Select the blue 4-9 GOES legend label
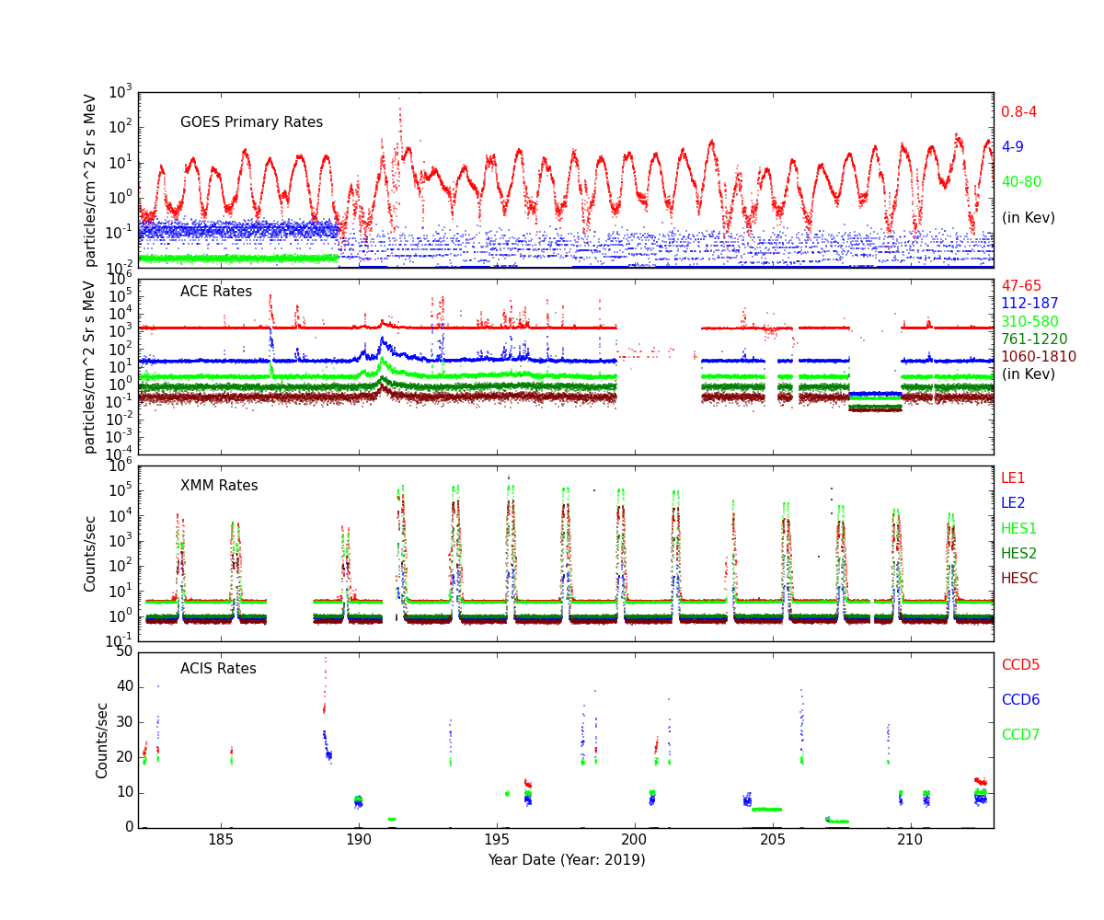Image resolution: width=1104 pixels, height=920 pixels. pyautogui.click(x=1012, y=147)
